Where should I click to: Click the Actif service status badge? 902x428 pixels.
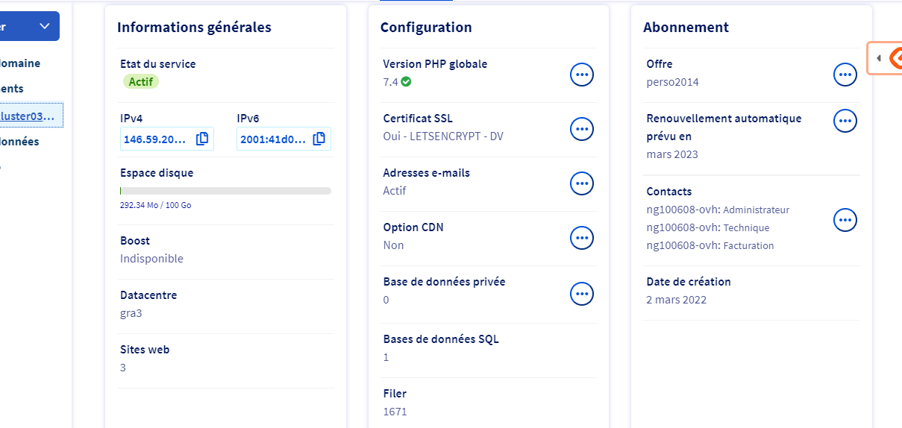[x=140, y=82]
